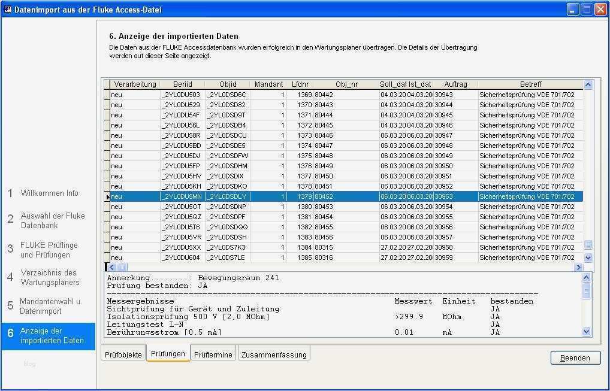610x391 pixels.
Task: Click the Obj_nr column header
Action: click(x=346, y=84)
